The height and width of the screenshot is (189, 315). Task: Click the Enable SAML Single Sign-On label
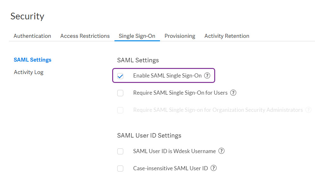pyautogui.click(x=167, y=76)
